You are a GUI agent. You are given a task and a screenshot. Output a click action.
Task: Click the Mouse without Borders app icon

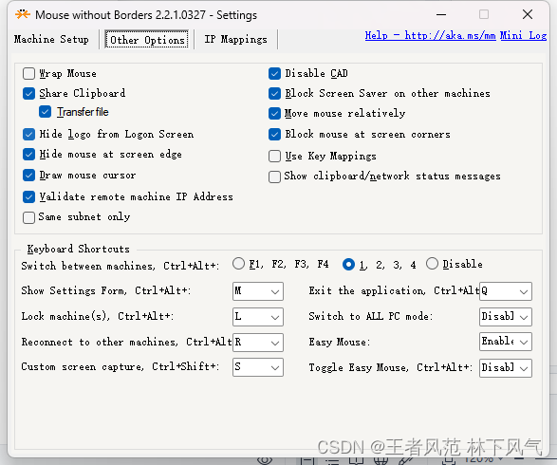click(x=23, y=14)
